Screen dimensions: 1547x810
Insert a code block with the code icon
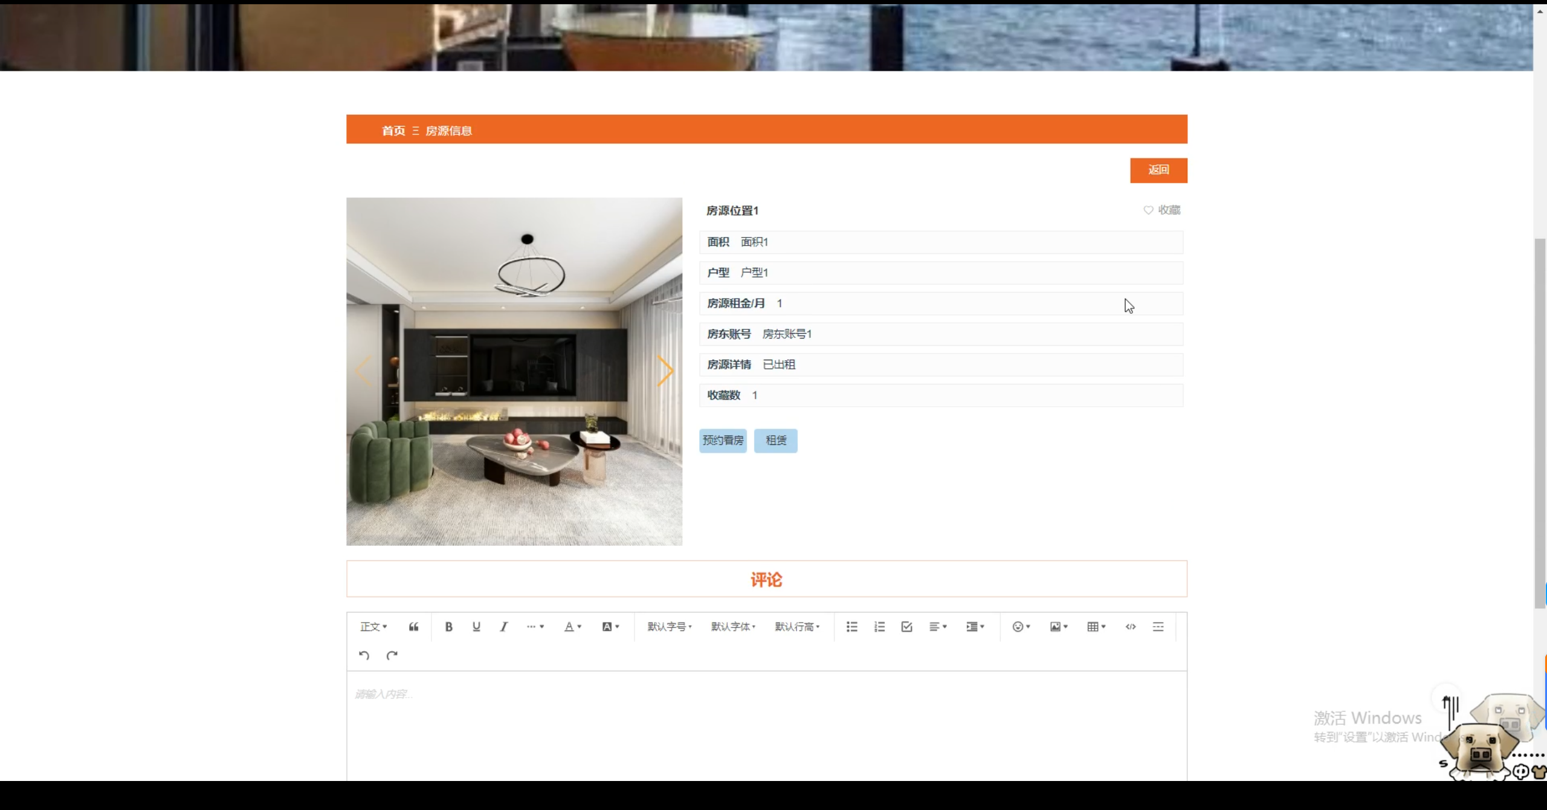pyautogui.click(x=1130, y=627)
